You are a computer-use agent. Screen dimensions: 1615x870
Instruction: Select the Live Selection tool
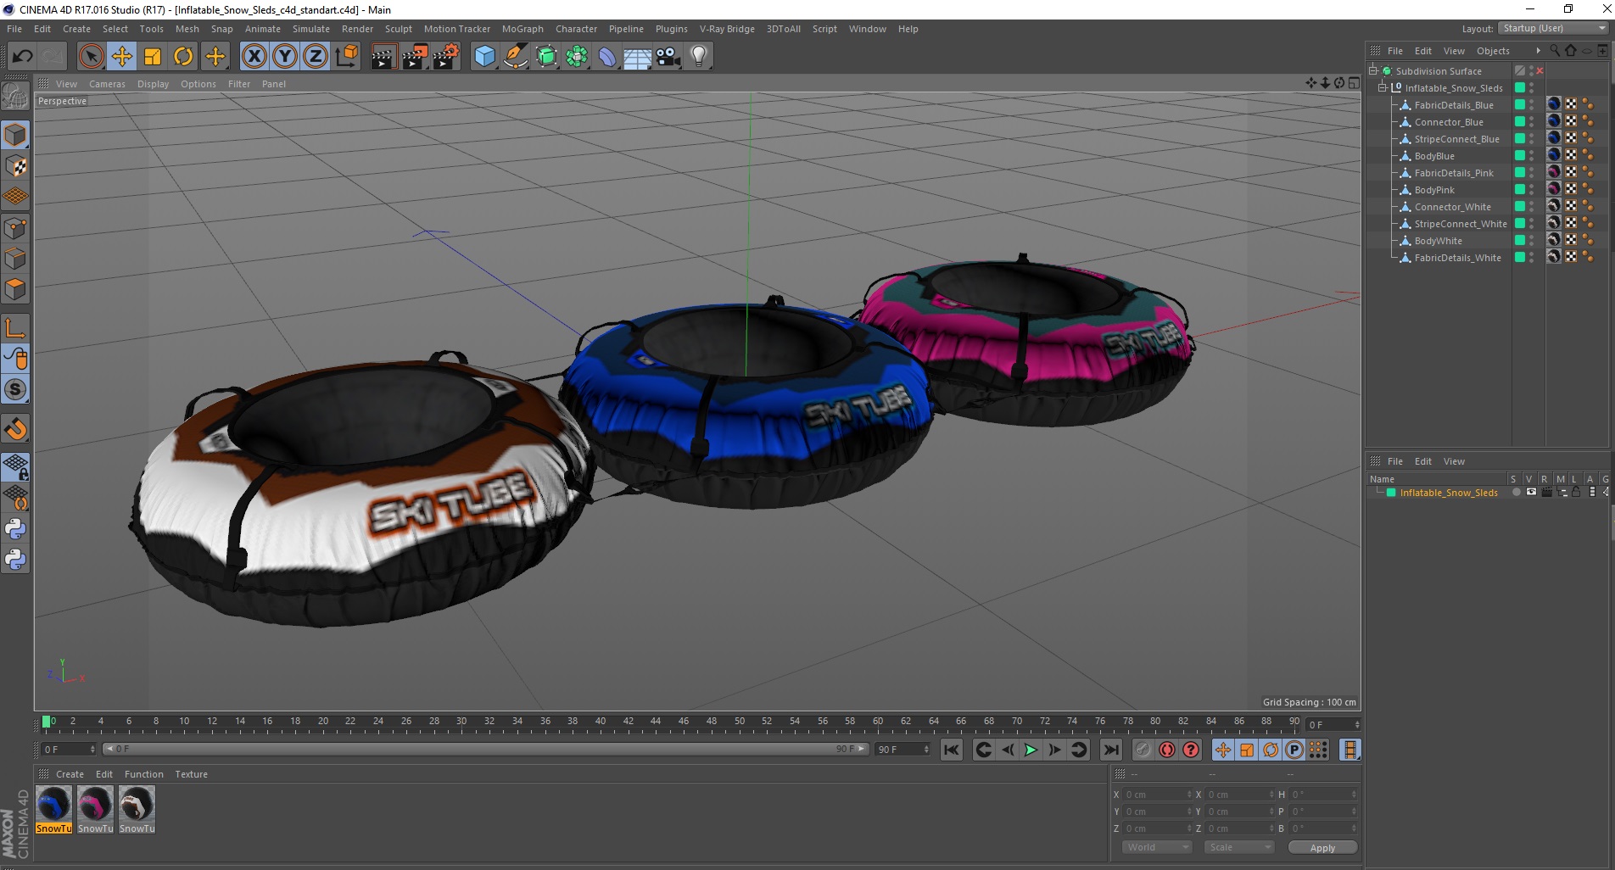tap(91, 57)
